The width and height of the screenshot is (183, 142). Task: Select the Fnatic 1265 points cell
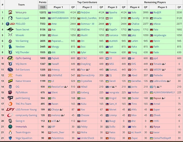tap(43, 75)
